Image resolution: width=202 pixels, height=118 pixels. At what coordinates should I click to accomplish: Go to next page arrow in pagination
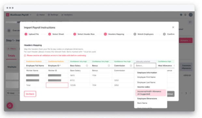click(190, 93)
